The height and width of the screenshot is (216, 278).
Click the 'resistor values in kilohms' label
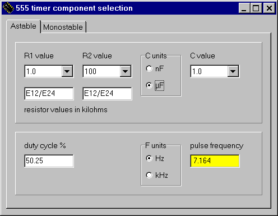point(66,110)
